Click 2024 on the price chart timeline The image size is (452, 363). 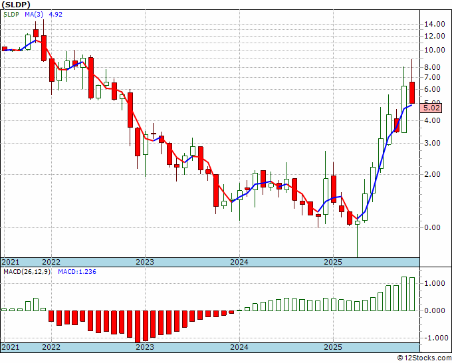pos(239,262)
